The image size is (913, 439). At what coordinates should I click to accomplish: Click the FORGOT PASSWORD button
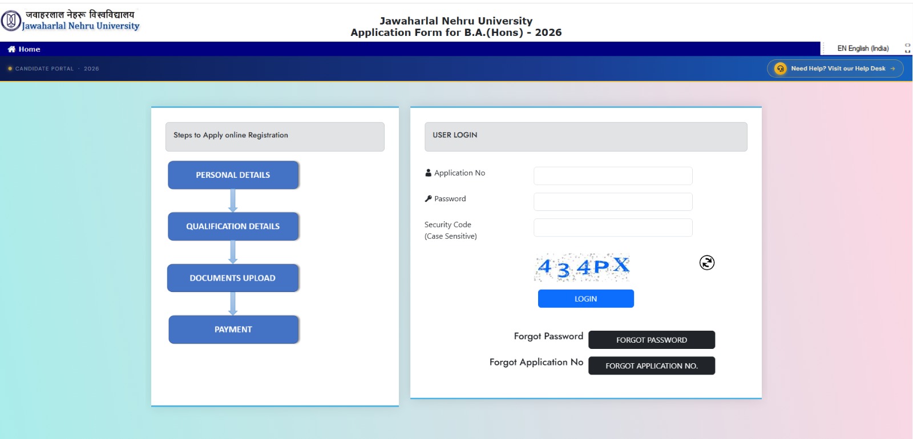[652, 340]
